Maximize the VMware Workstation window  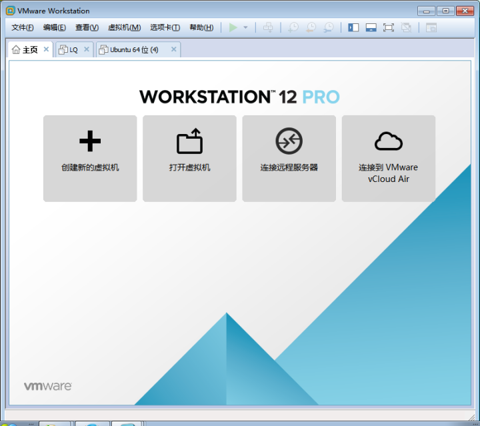pos(446,11)
